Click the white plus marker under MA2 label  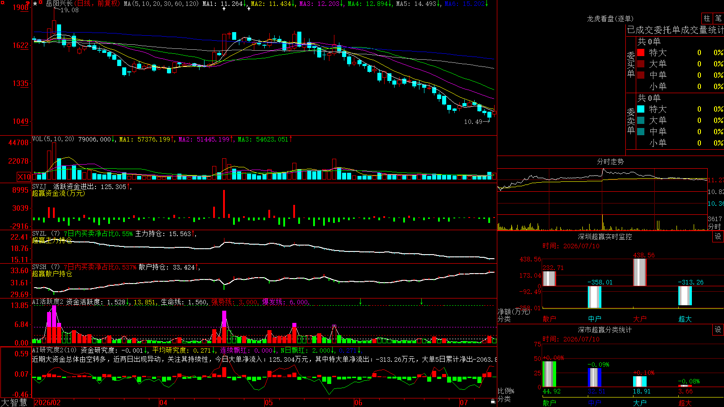point(249,9)
